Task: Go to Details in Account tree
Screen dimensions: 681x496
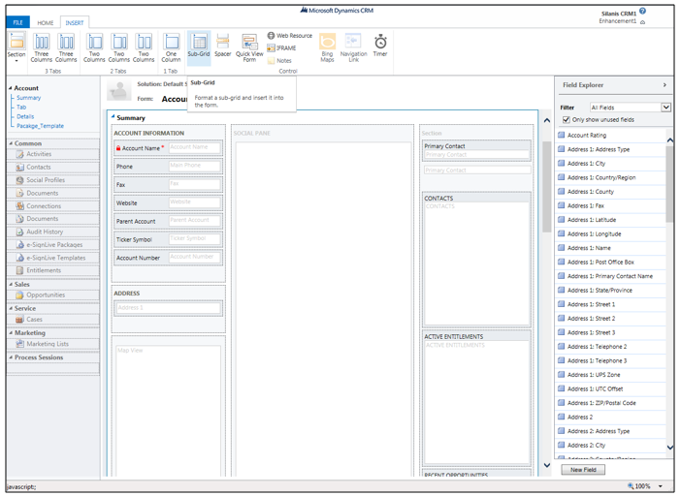Action: [25, 116]
